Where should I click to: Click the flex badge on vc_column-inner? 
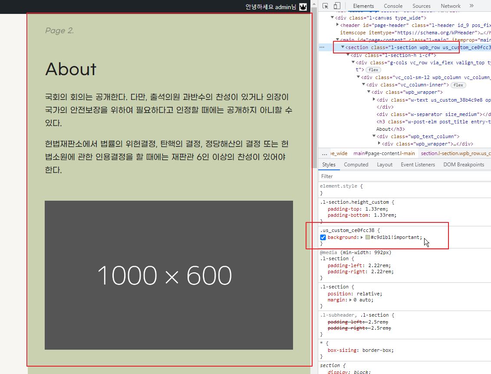(458, 85)
